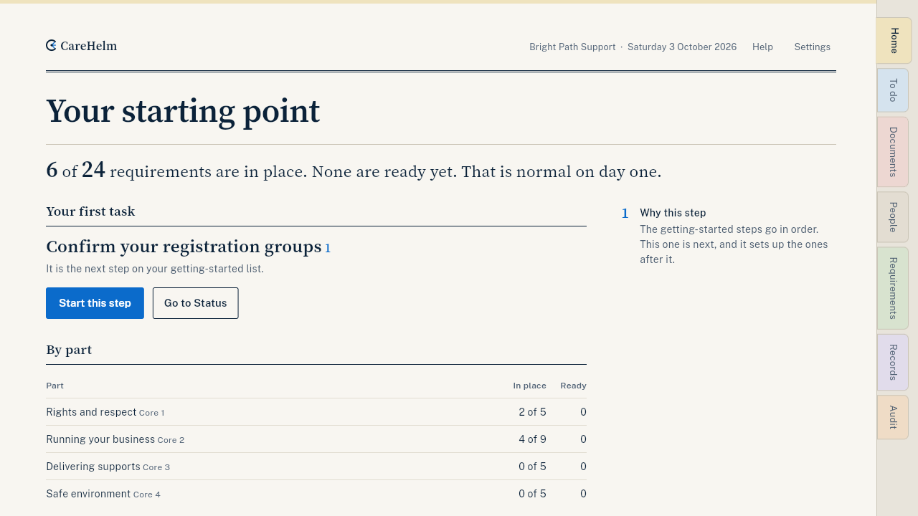The height and width of the screenshot is (516, 918).
Task: Click the Start this step button
Action: (95, 303)
